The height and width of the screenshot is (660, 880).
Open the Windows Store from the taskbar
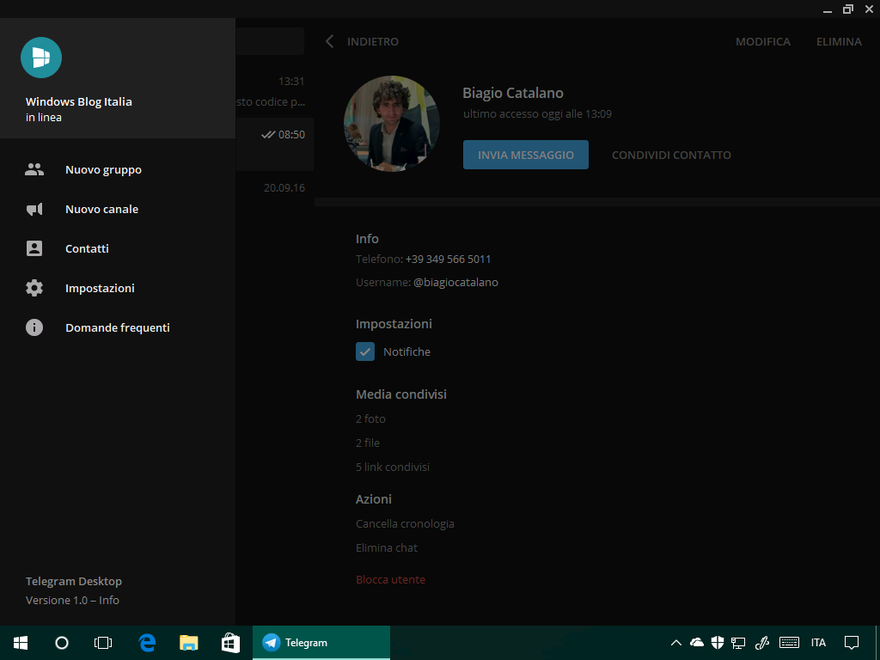[230, 643]
